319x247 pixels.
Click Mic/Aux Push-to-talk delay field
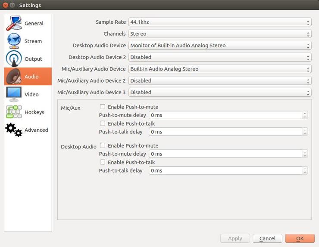225,132
